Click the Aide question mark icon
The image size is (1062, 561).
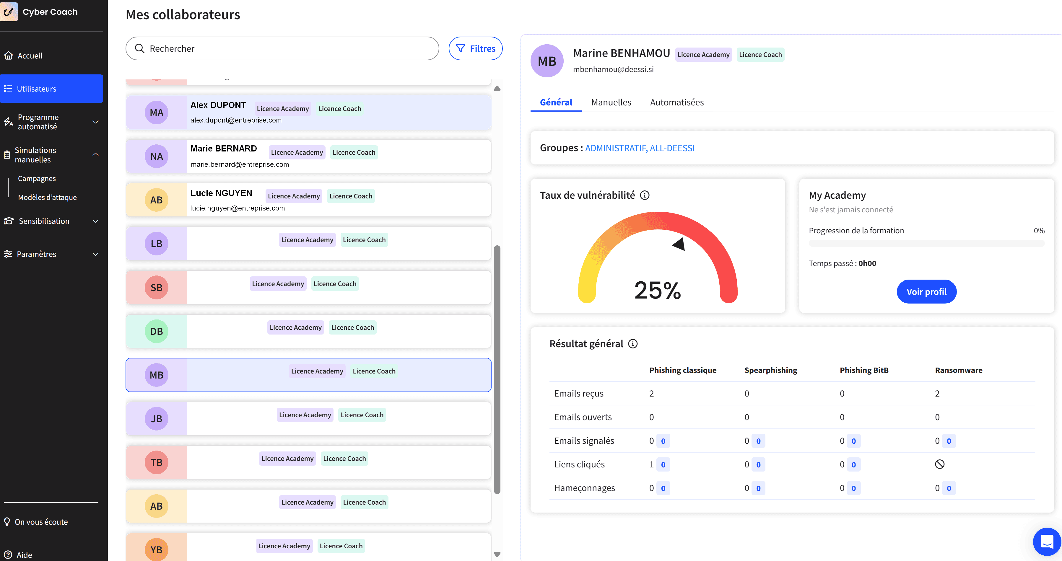[x=8, y=555]
